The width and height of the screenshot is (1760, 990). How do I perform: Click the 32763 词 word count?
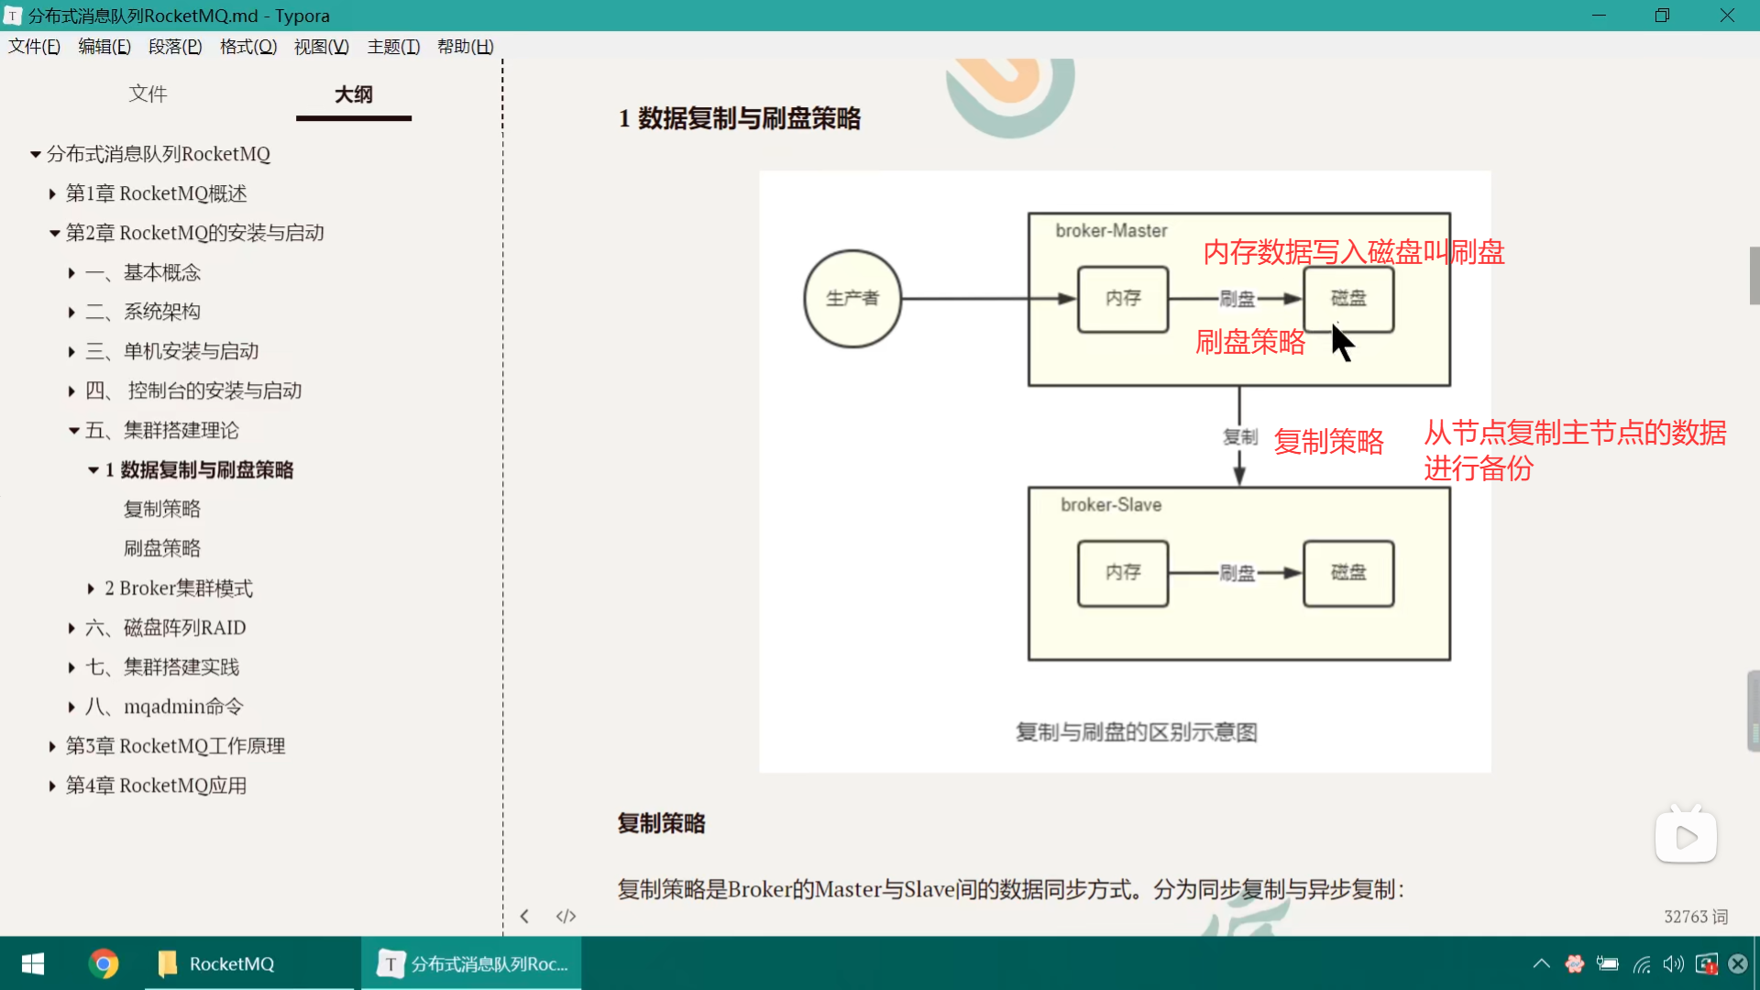1695,916
